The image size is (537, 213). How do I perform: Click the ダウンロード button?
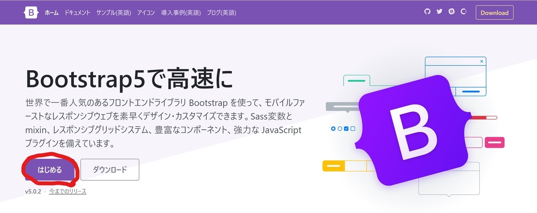click(x=110, y=170)
